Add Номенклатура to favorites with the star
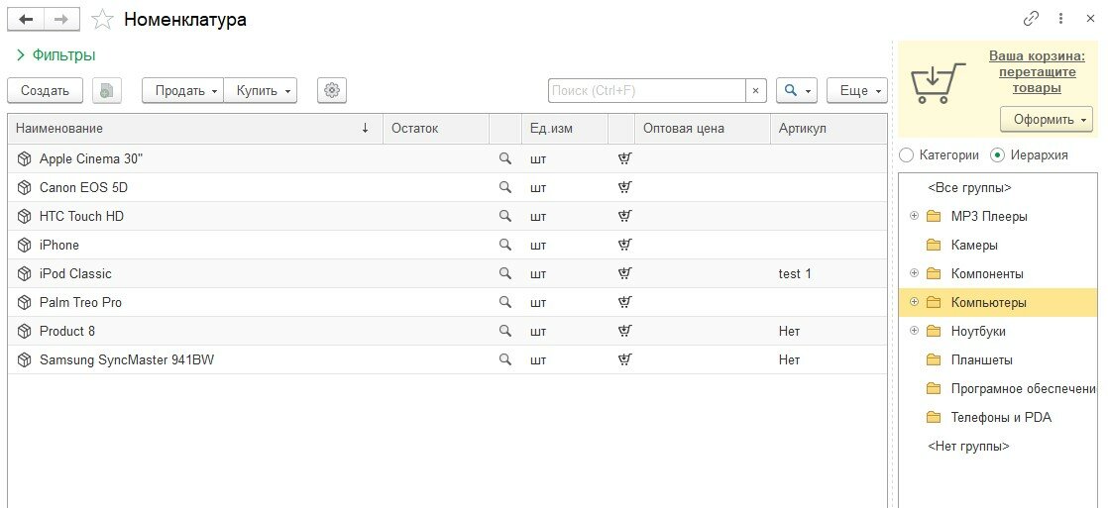1108x508 pixels. tap(102, 20)
